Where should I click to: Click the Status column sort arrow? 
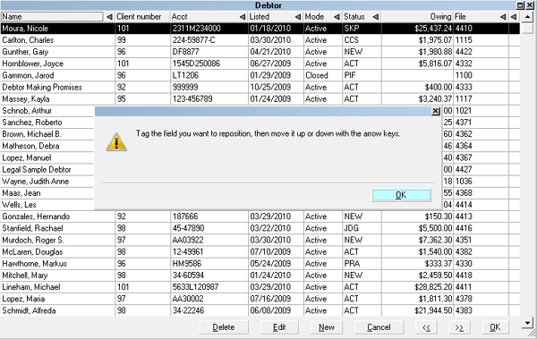376,17
